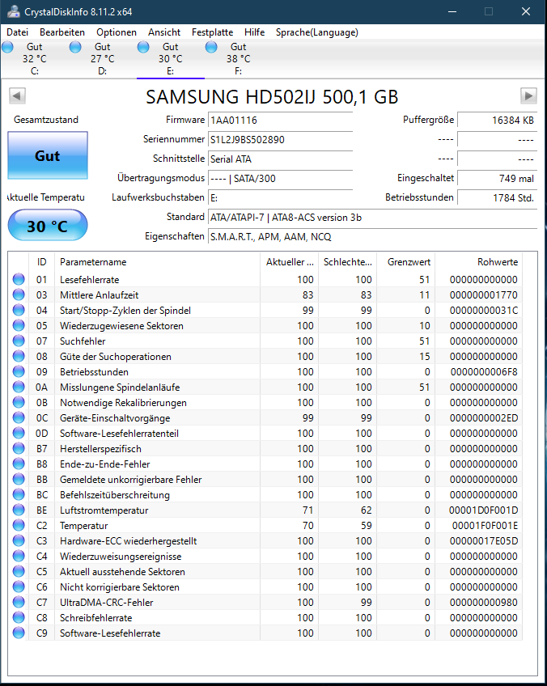Click the Puffergröße value 16384 KB
Viewport: 547px width, 686px height.
(x=497, y=121)
